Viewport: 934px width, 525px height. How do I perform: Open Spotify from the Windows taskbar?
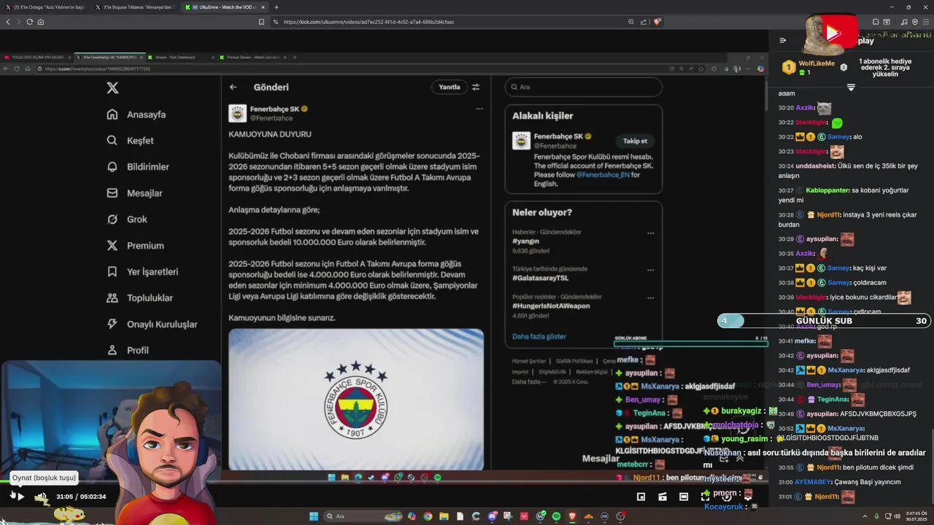pyautogui.click(x=557, y=516)
